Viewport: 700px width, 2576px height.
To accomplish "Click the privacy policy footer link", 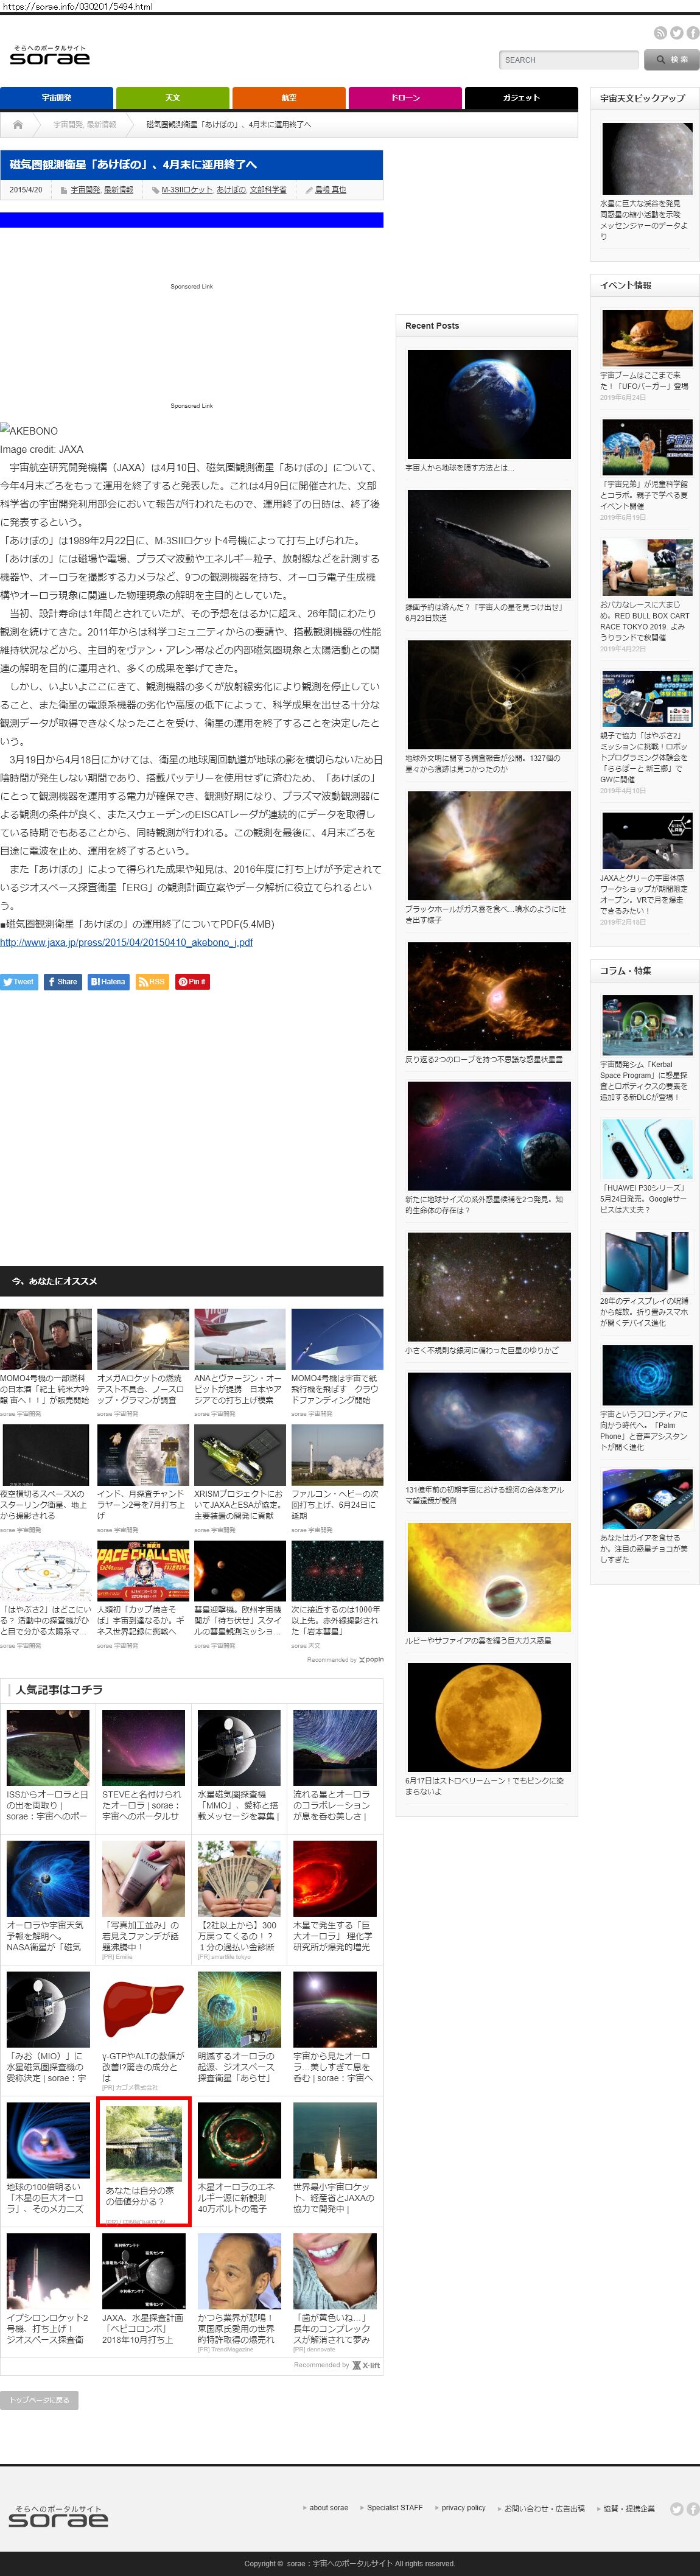I will (463, 2507).
